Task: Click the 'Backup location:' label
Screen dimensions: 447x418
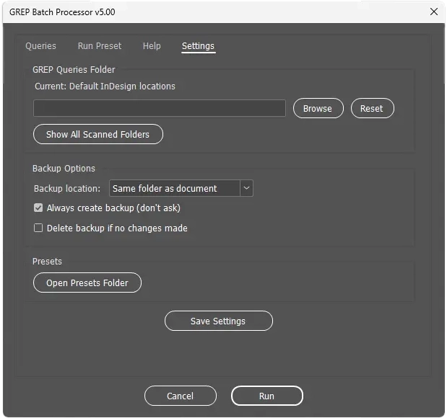Action: 67,188
